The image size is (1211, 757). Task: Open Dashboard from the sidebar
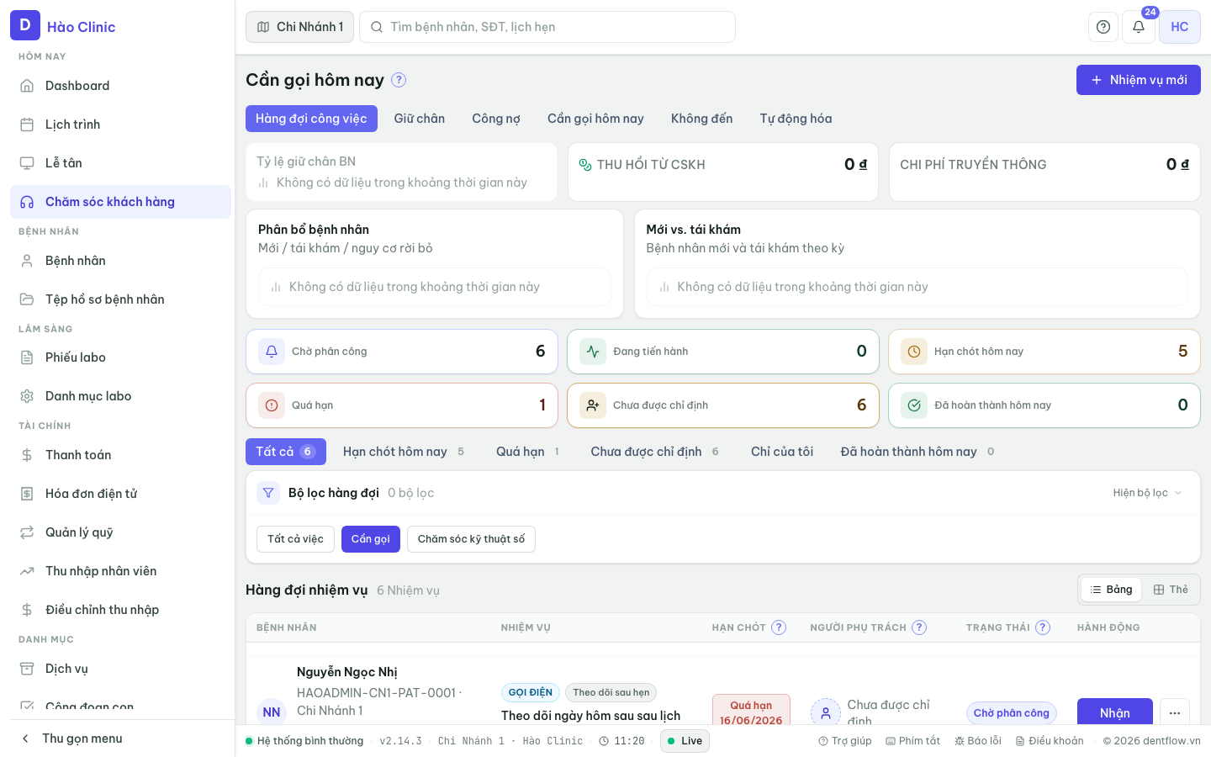122,86
